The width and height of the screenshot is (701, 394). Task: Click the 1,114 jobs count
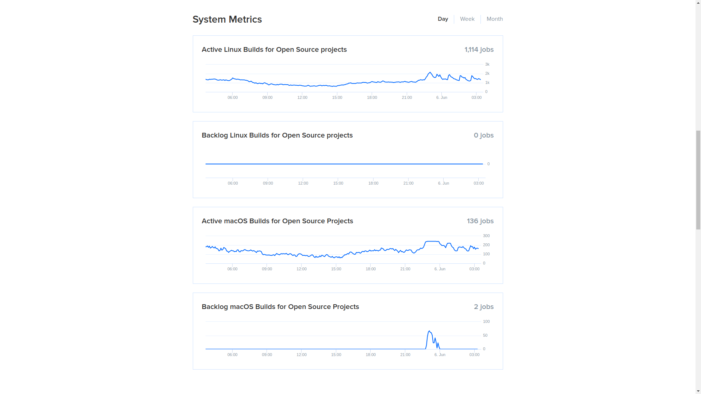pyautogui.click(x=479, y=50)
